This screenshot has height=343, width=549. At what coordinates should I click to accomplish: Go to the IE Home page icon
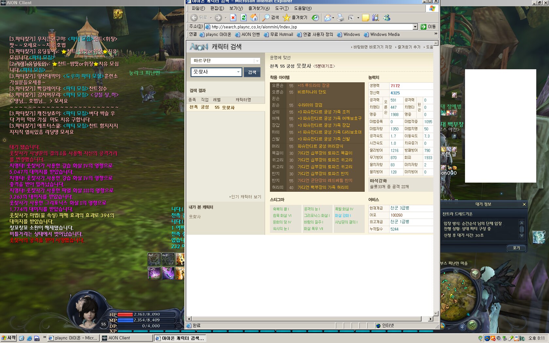point(254,18)
